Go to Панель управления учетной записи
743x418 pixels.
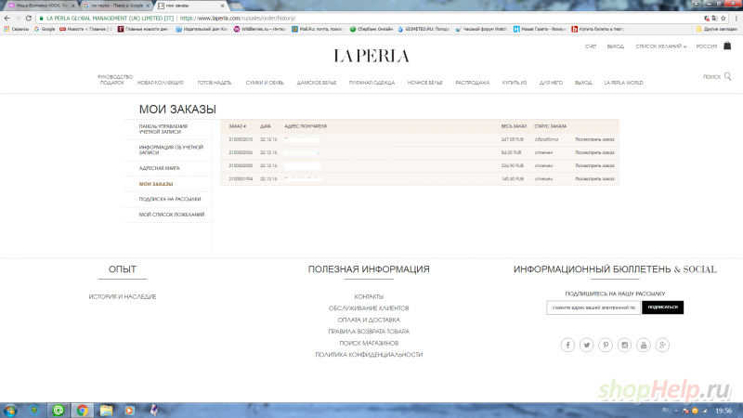point(163,129)
